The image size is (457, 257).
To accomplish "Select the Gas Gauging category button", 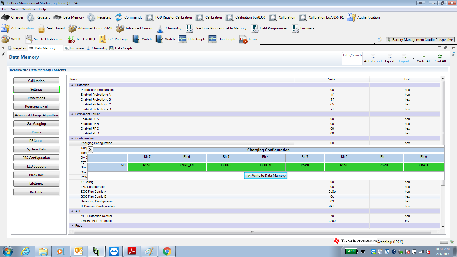I will tap(36, 124).
